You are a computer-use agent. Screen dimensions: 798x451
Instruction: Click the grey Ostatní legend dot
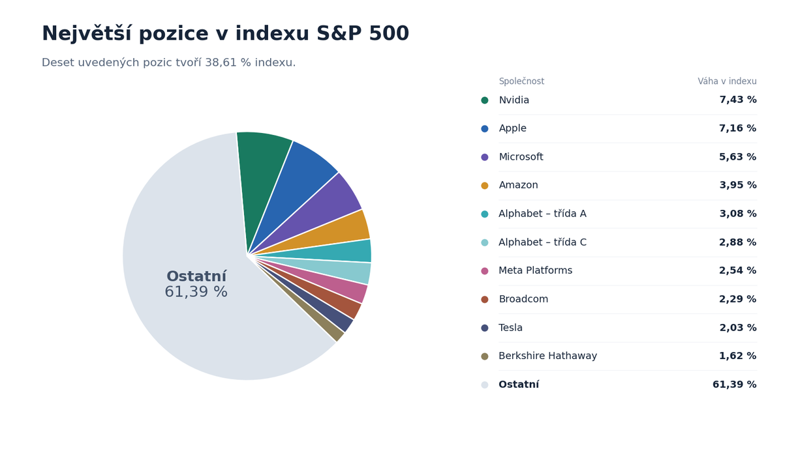(485, 385)
